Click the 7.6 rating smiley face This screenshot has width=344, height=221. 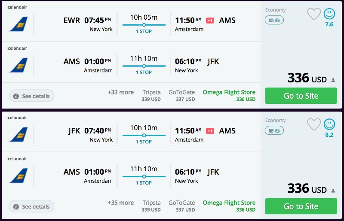[329, 14]
